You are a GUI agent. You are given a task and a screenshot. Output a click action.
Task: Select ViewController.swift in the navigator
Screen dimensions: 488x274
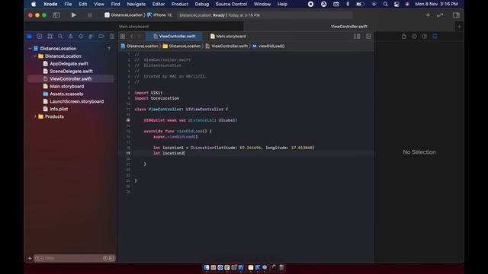point(70,79)
